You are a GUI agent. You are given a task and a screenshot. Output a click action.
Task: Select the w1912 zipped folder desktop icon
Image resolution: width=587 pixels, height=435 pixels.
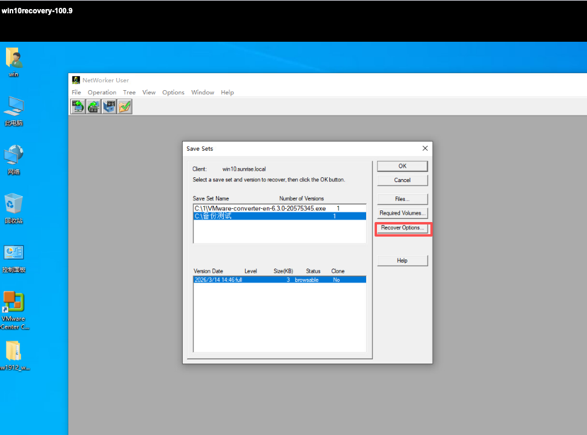pyautogui.click(x=14, y=356)
